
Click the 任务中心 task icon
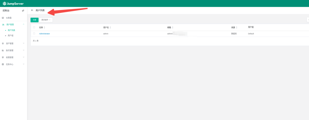(3, 64)
